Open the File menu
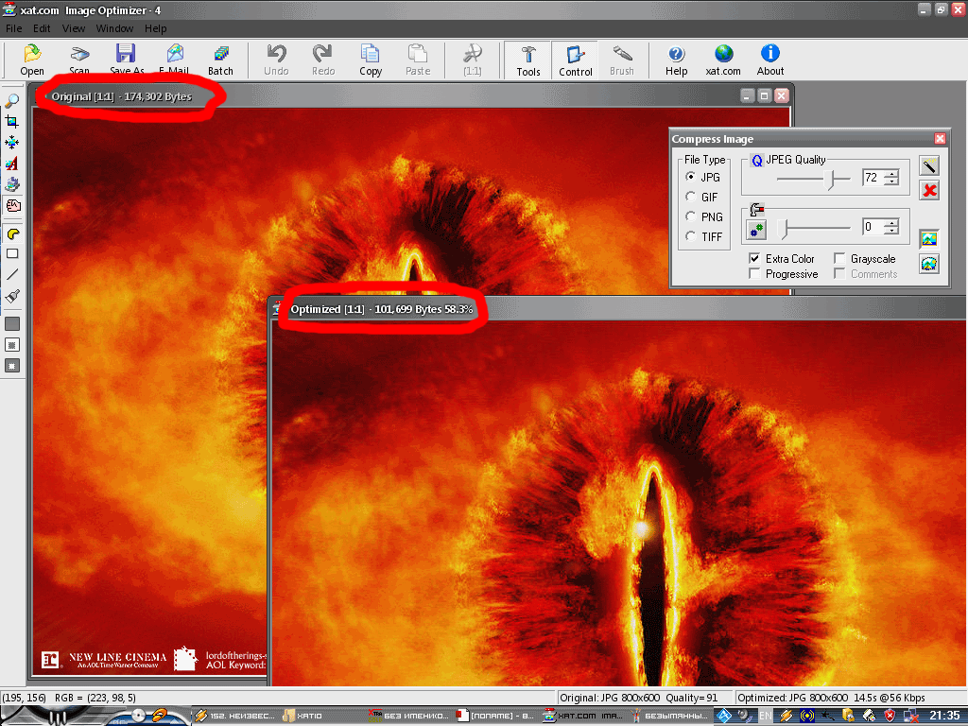Screen dimensions: 968x726 (x=13, y=28)
